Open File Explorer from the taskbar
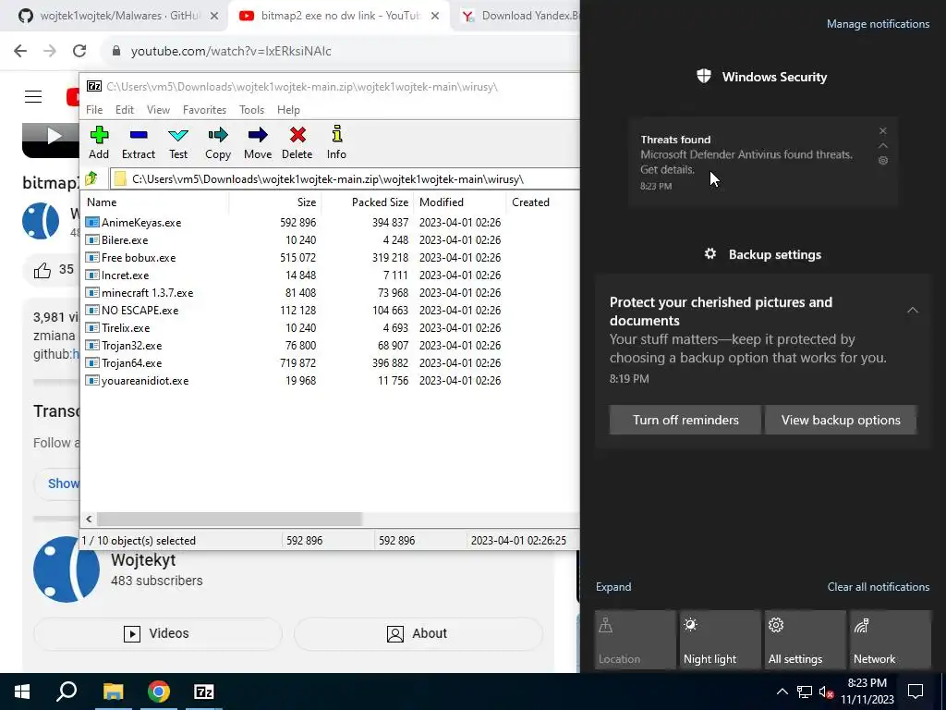946x710 pixels. (x=113, y=692)
